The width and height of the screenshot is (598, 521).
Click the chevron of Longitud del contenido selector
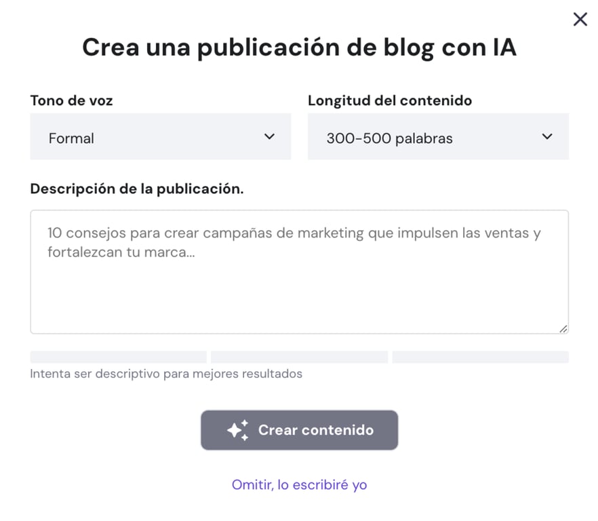click(547, 138)
